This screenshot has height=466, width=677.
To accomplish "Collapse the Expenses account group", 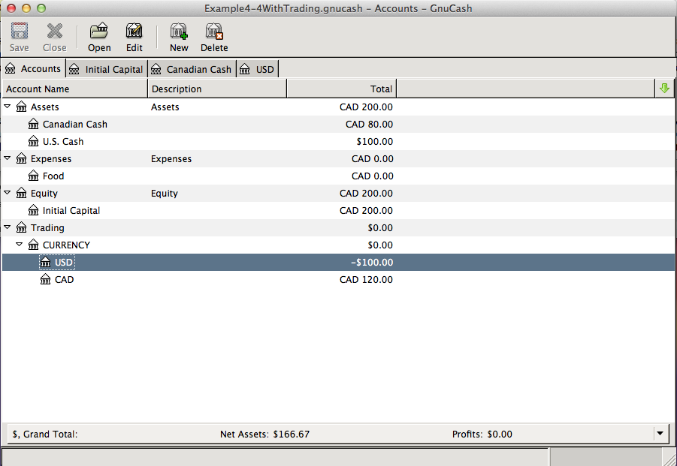I will [8, 159].
